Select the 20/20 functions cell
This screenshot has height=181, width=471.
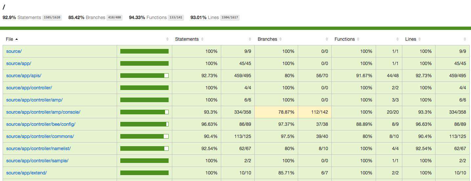pos(389,112)
